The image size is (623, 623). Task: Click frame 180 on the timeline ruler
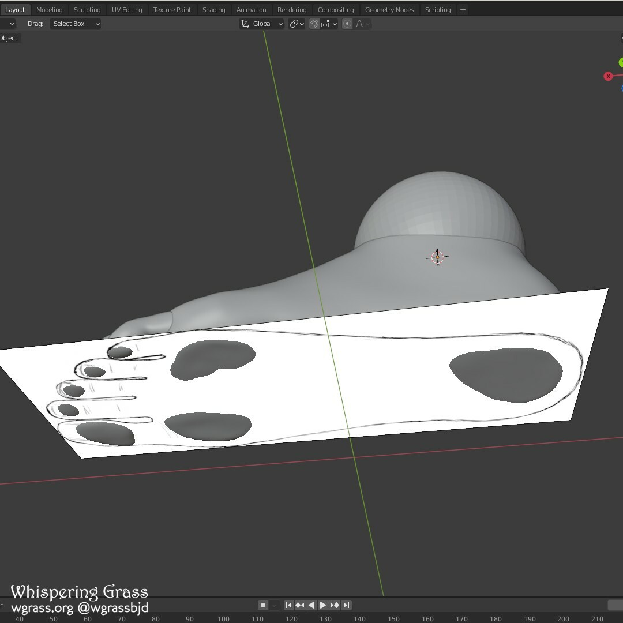click(496, 618)
